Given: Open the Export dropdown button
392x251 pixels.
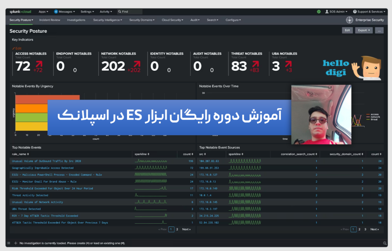Looking at the screenshot, I should [364, 30].
